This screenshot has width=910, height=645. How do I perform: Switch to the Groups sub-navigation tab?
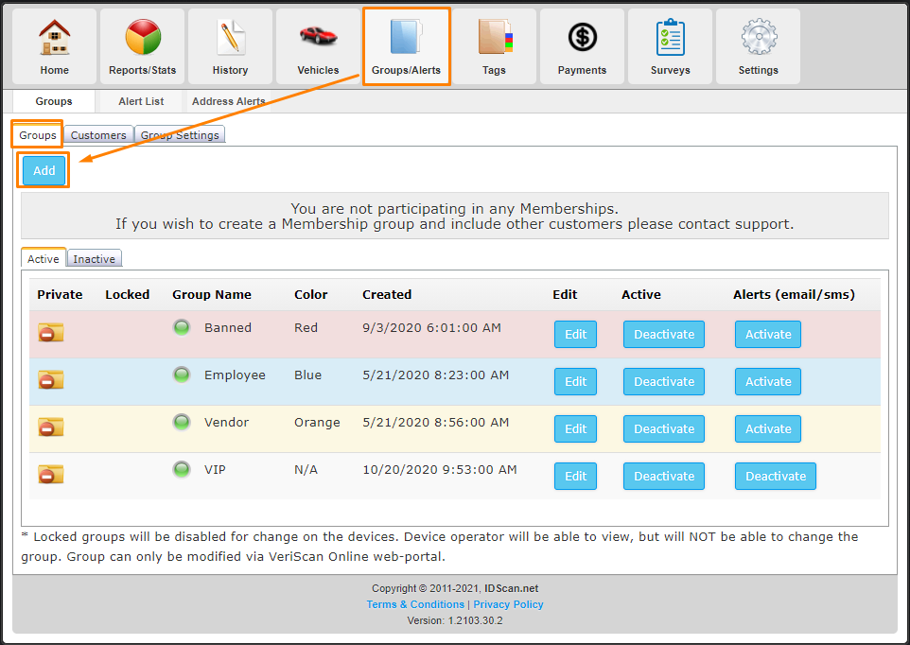tap(54, 101)
